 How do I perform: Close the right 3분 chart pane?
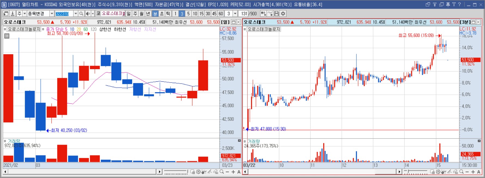[x=478, y=22]
